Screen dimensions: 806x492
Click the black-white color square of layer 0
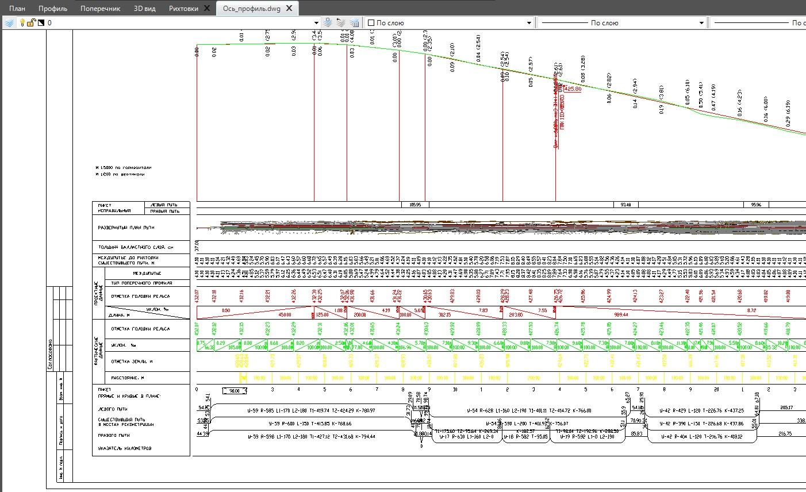(x=41, y=23)
